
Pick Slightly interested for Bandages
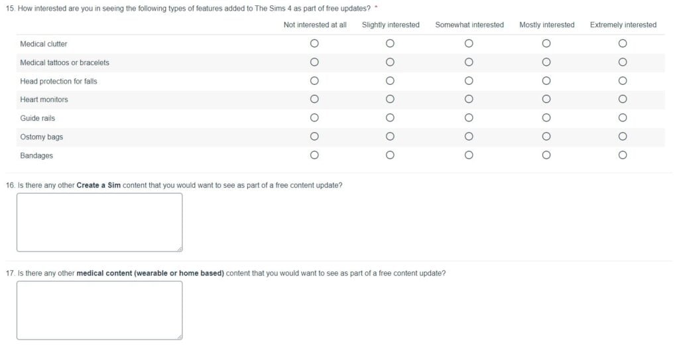[x=390, y=155]
